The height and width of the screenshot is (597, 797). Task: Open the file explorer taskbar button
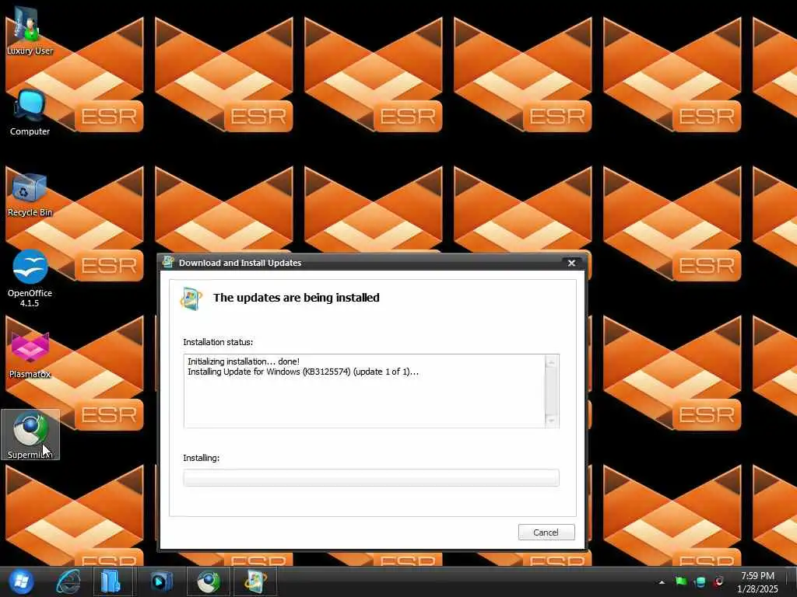112,581
